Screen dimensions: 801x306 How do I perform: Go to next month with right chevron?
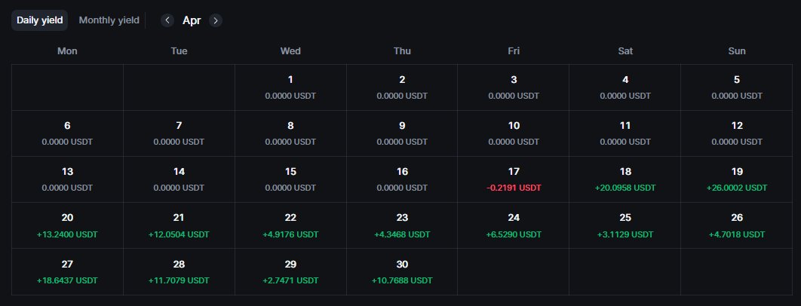[216, 20]
